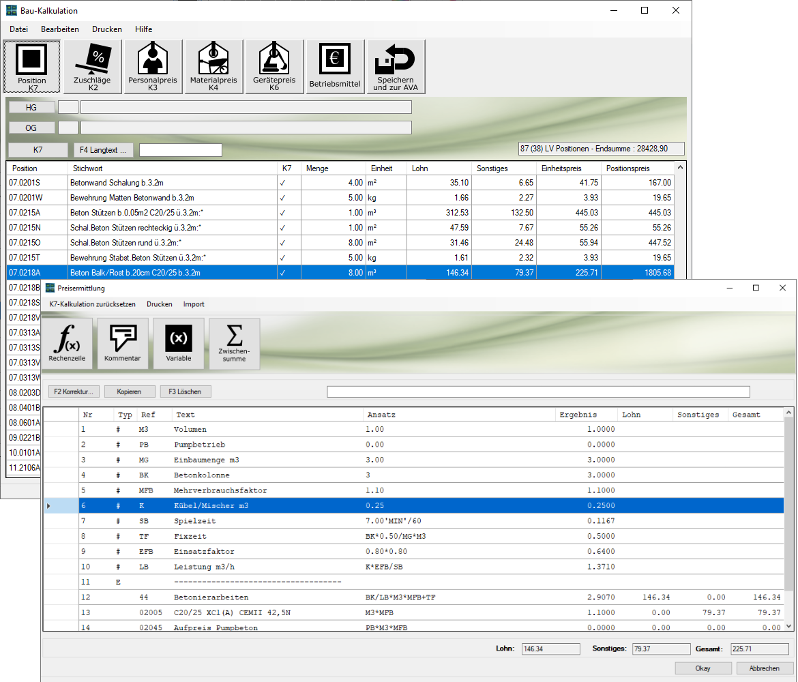Viewport: 798px width, 682px height.
Task: Click the Gesamt total field
Action: coord(760,649)
